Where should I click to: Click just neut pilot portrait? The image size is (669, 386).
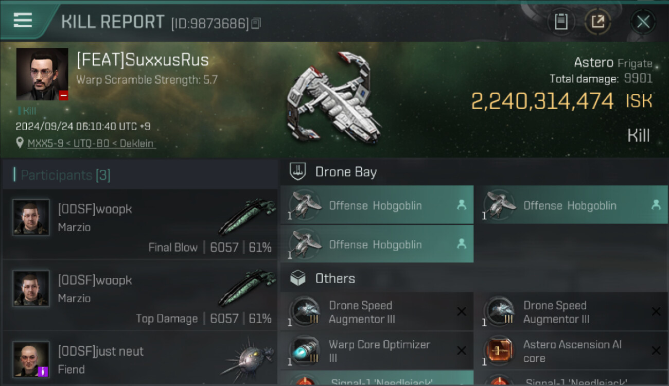[31, 359]
